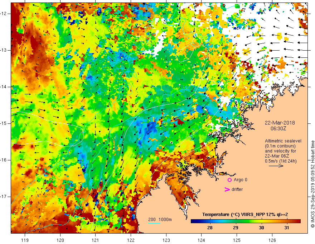This screenshot has height=244, width=315.
Task: Click the latitude axis label -16
Action: pos(3,160)
